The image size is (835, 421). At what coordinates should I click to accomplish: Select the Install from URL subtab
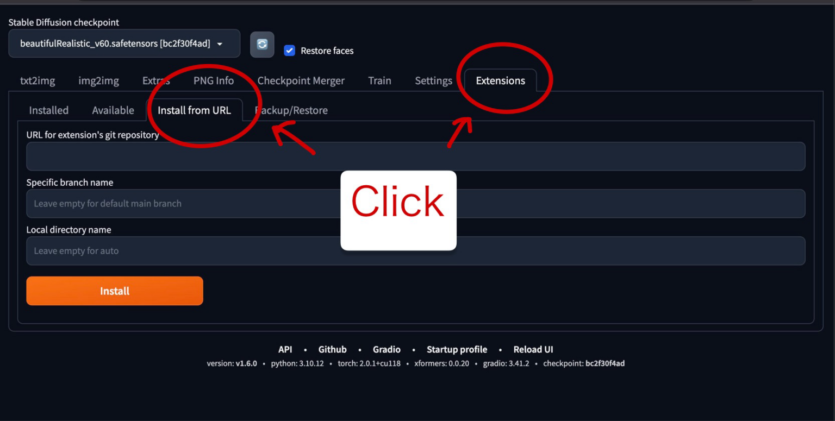point(194,110)
